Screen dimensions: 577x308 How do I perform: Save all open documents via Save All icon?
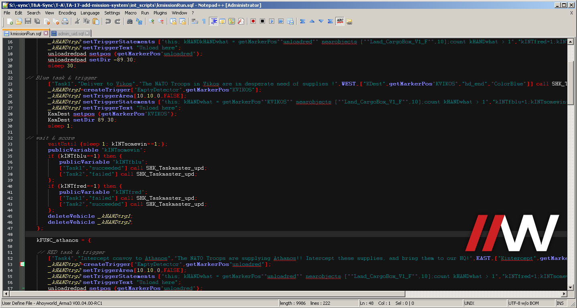click(37, 21)
